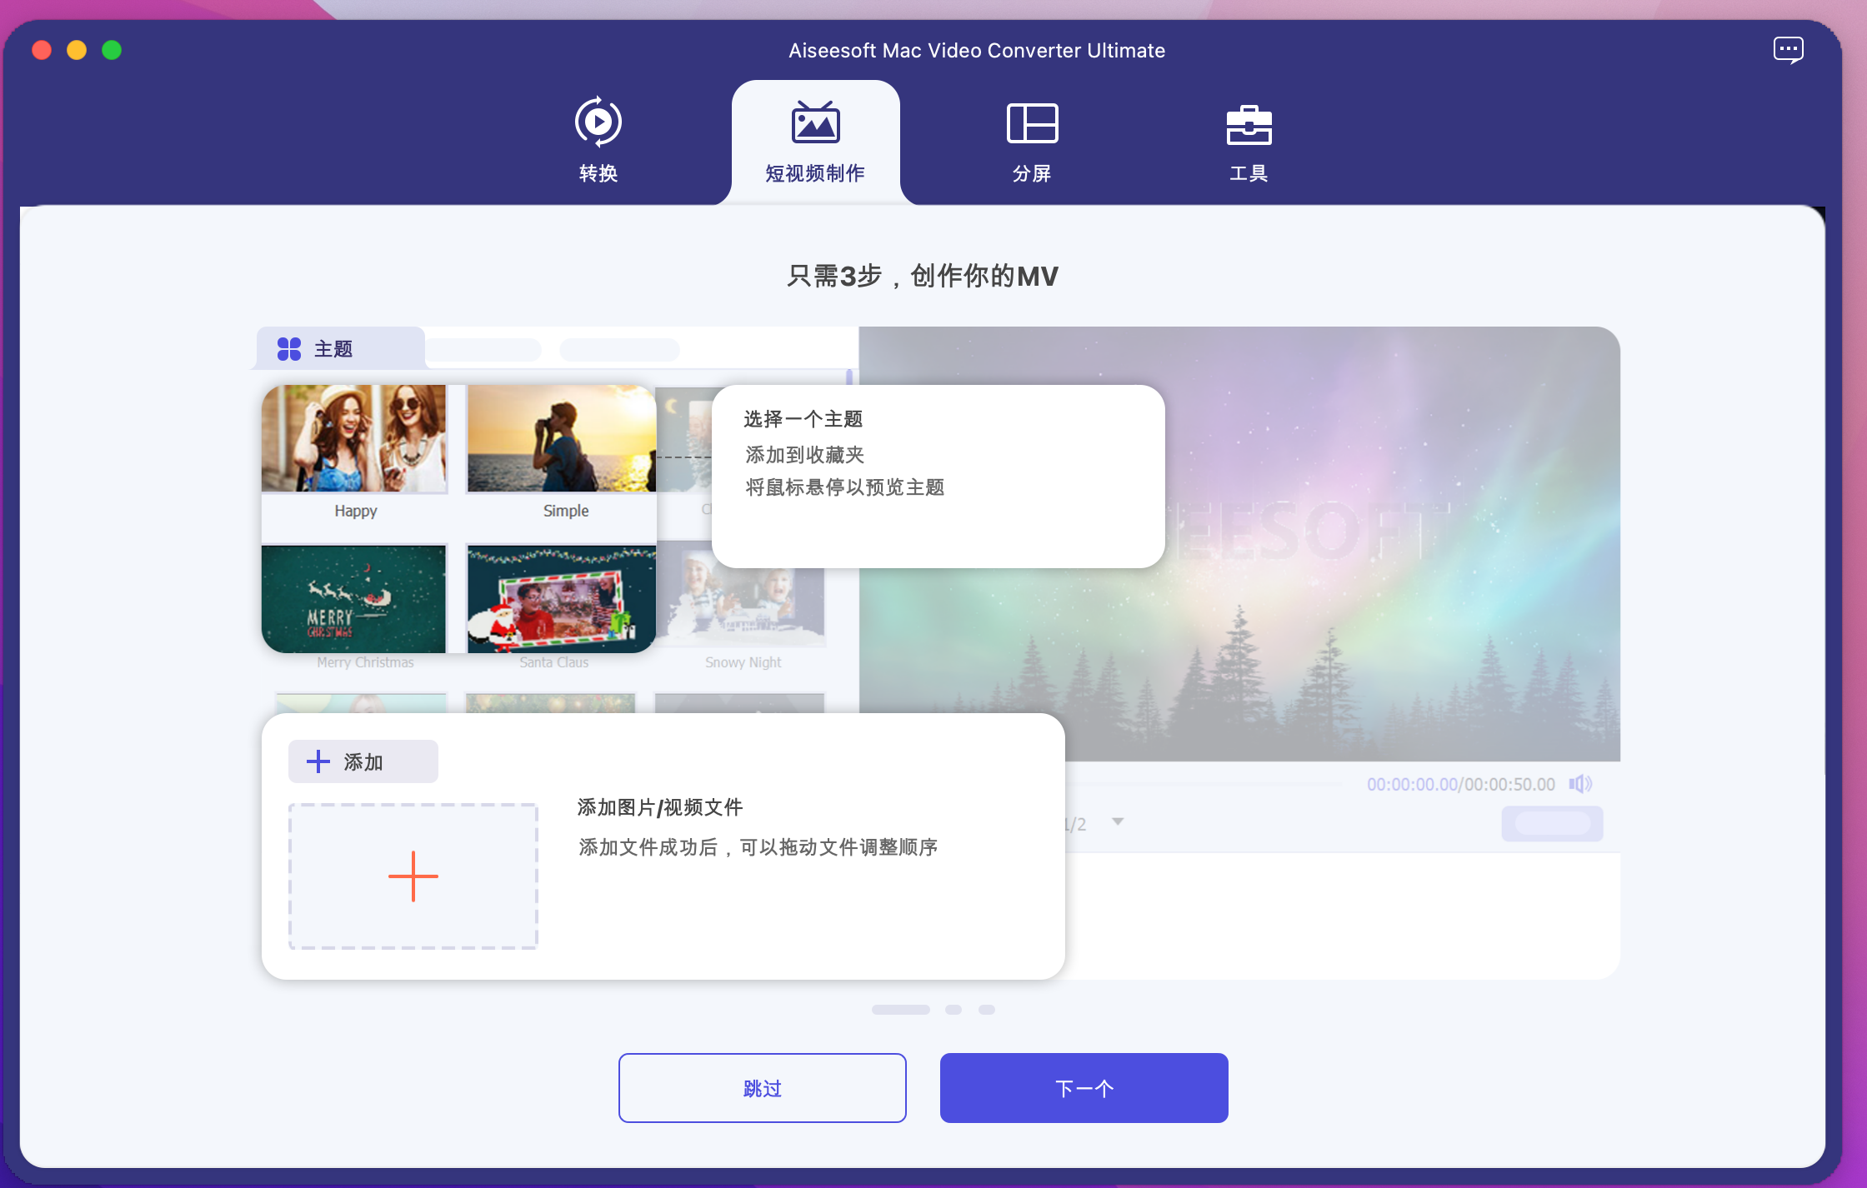The image size is (1867, 1188).
Task: Click the blue plus 添加 button
Action: [363, 761]
